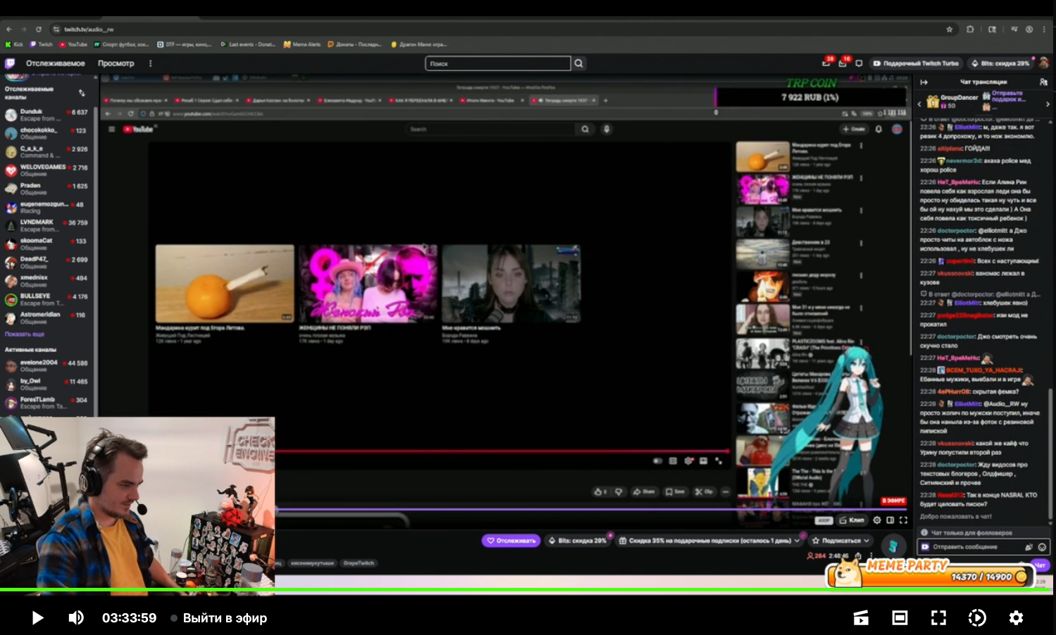Click the YouTube Save button
1056x635 pixels.
[x=675, y=492]
